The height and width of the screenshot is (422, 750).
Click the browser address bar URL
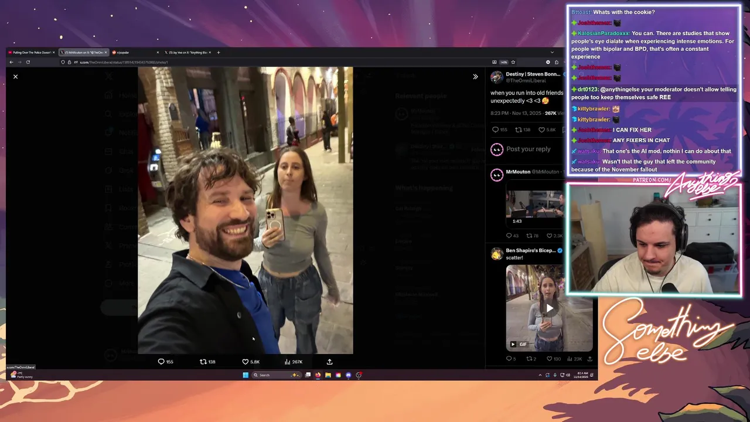124,62
